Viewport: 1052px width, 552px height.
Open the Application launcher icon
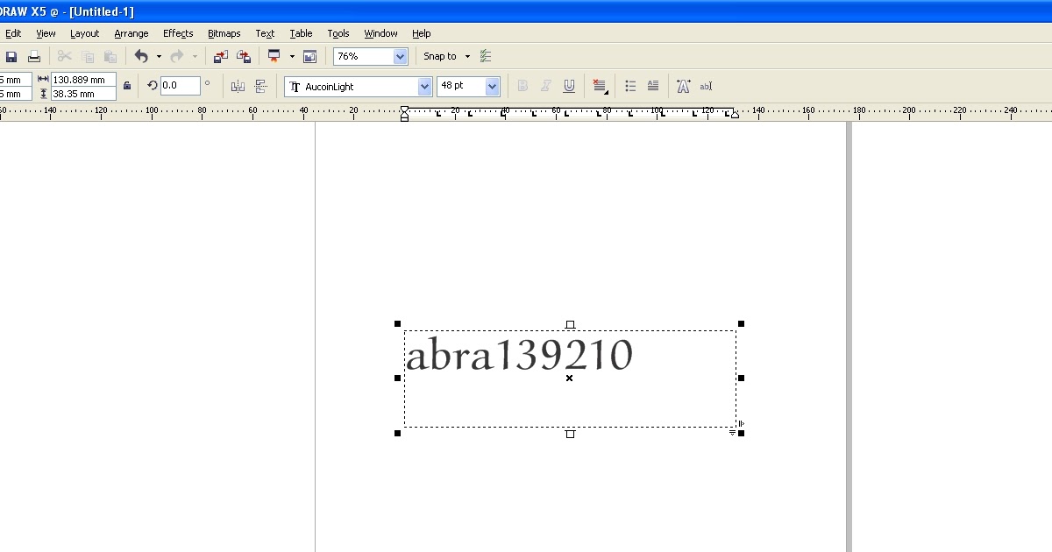(274, 56)
